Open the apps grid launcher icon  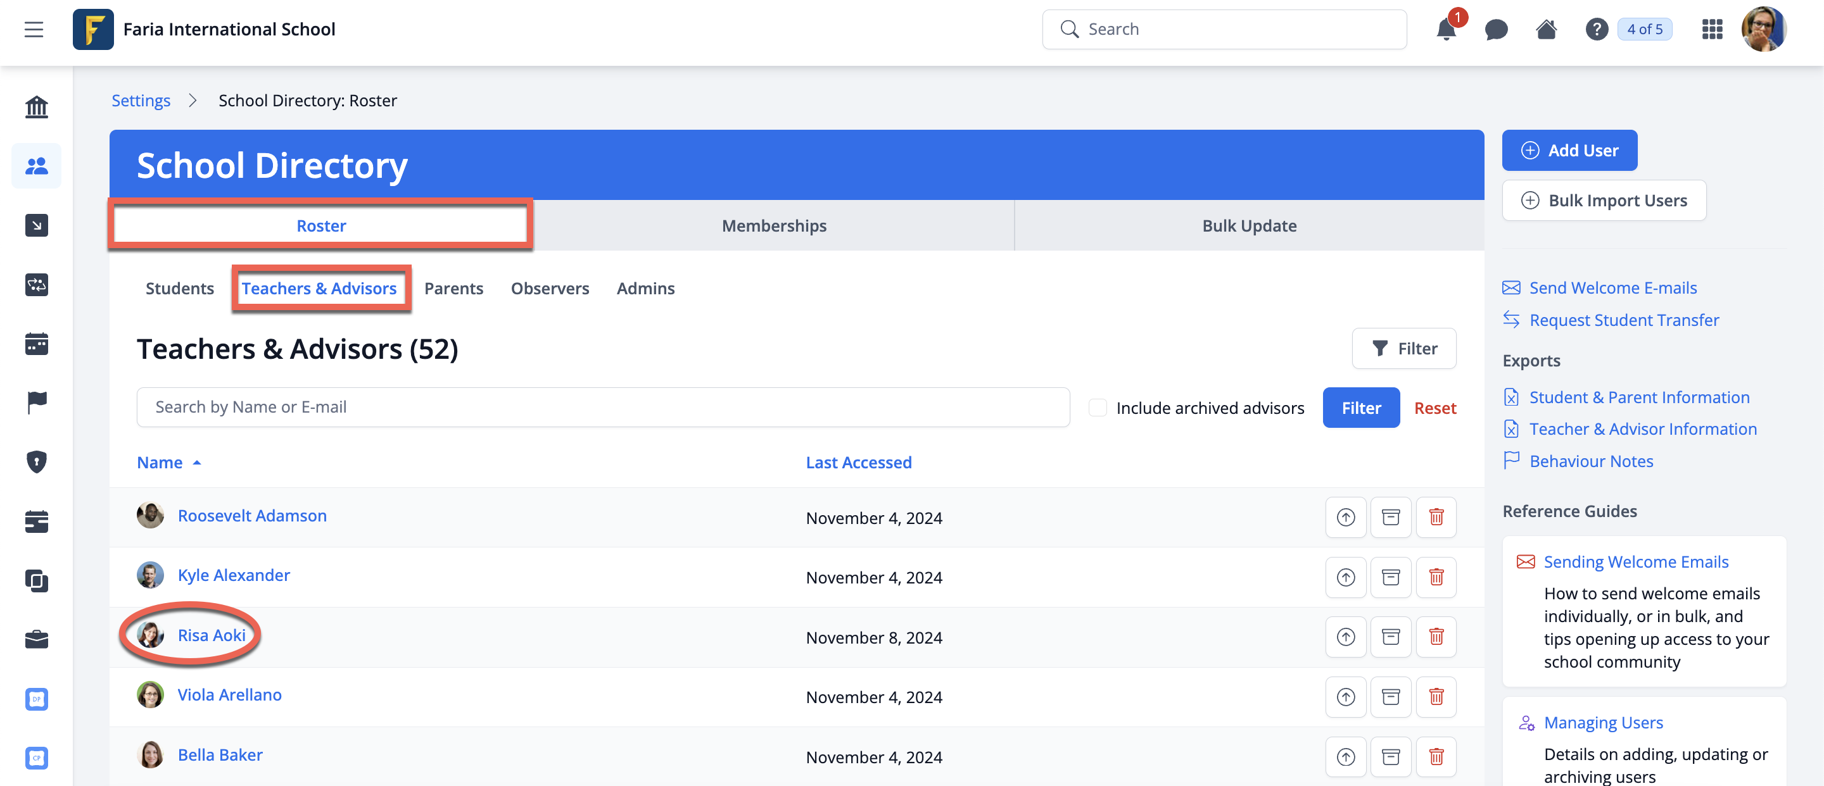click(1711, 30)
